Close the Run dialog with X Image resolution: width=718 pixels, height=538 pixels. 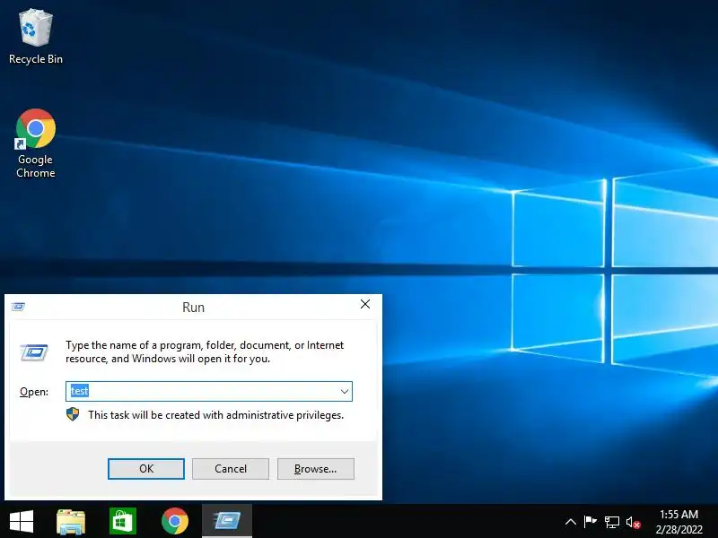365,304
